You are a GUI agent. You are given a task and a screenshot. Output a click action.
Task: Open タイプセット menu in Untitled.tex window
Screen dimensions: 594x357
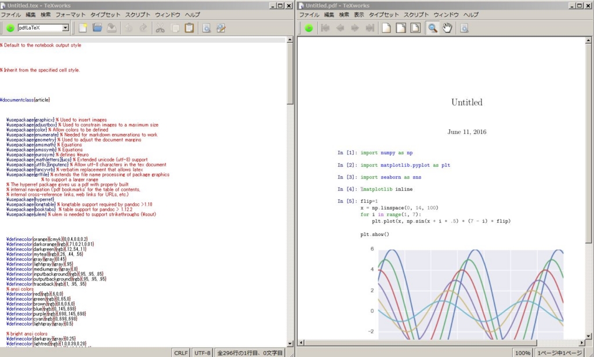(x=105, y=14)
